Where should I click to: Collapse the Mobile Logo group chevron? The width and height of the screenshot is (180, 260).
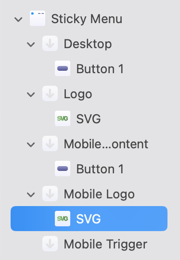31,195
